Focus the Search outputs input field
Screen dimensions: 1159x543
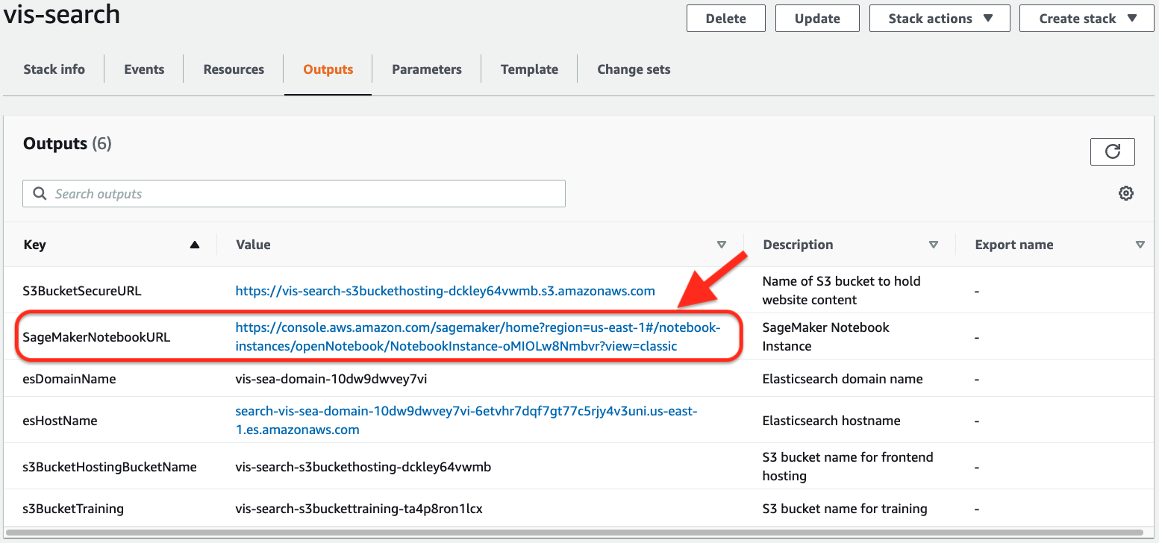(294, 194)
